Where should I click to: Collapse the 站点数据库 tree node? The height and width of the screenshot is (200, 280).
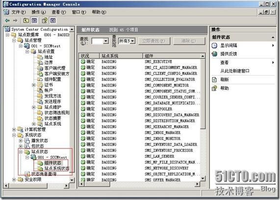(x=7, y=35)
